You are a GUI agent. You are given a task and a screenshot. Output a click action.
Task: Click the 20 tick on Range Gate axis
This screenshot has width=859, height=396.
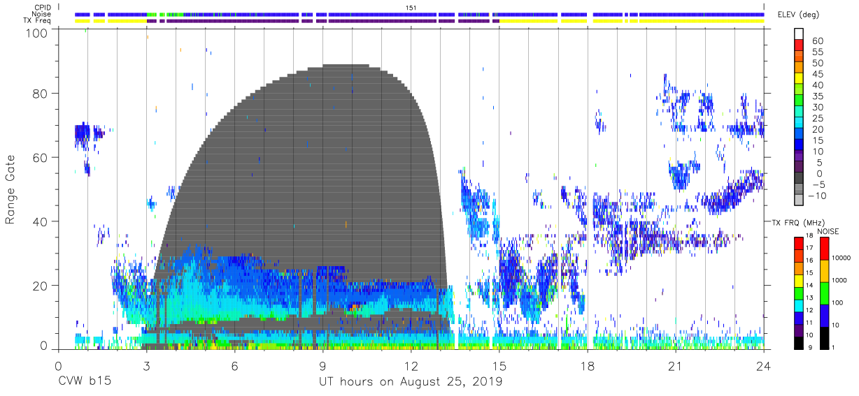[41, 286]
